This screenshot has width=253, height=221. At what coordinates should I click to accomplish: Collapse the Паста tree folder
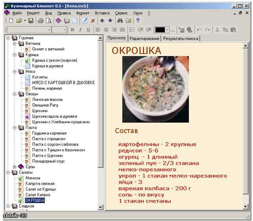pyautogui.click(x=15, y=128)
